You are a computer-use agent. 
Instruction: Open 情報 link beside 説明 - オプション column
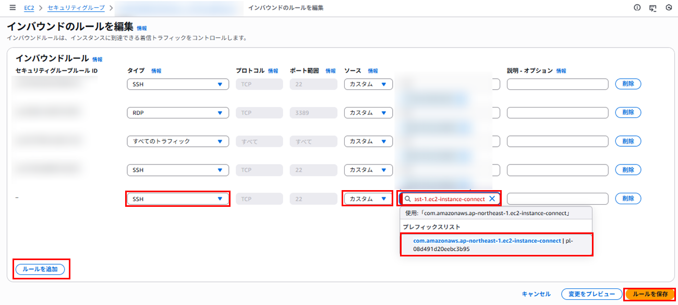(561, 71)
